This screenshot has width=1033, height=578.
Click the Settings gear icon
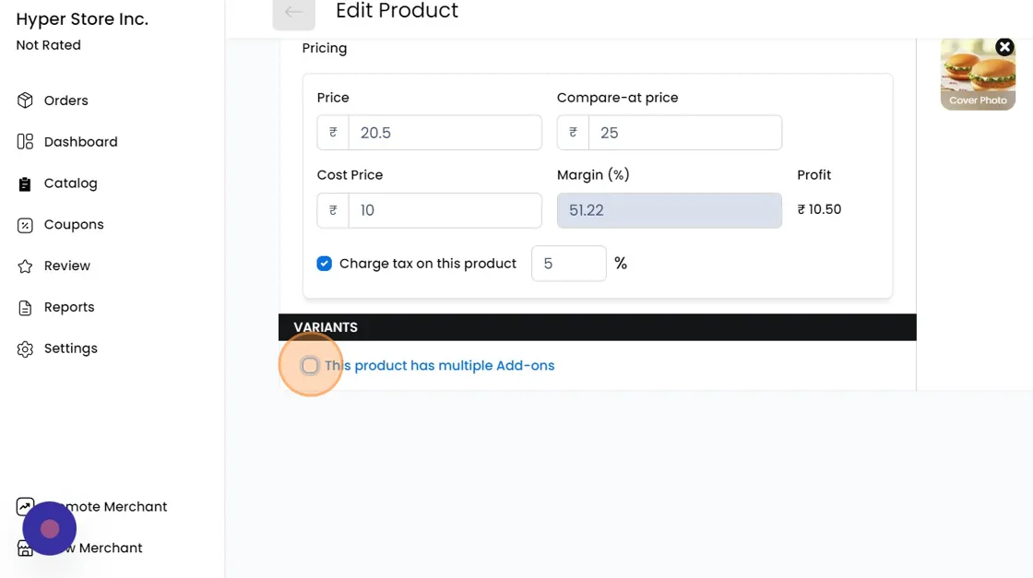25,349
